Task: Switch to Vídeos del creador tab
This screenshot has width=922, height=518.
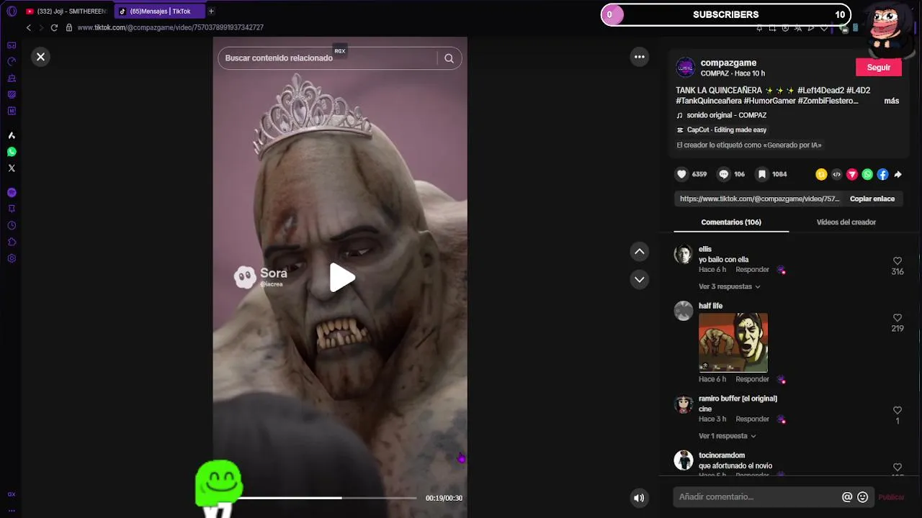Action: tap(846, 222)
